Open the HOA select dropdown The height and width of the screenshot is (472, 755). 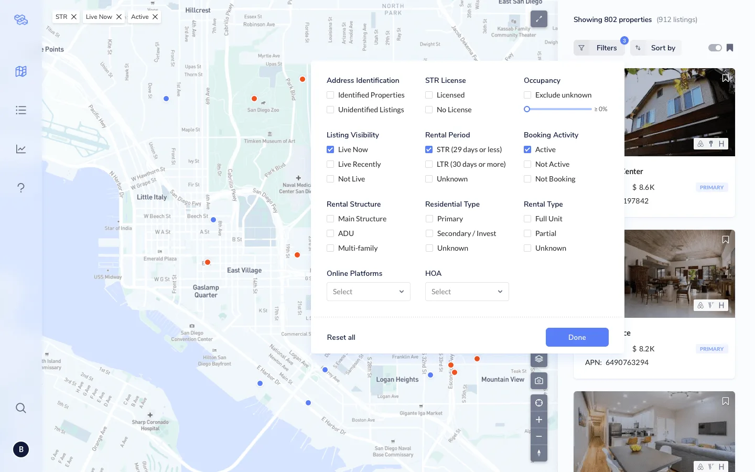(x=467, y=292)
